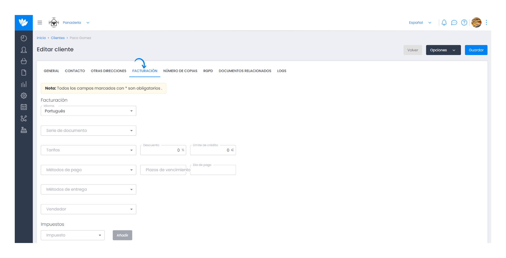
Task: Open the settings gear icon in the sidebar
Action: point(24,96)
